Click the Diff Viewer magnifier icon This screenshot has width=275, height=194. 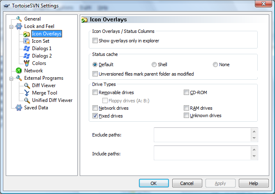point(27,85)
